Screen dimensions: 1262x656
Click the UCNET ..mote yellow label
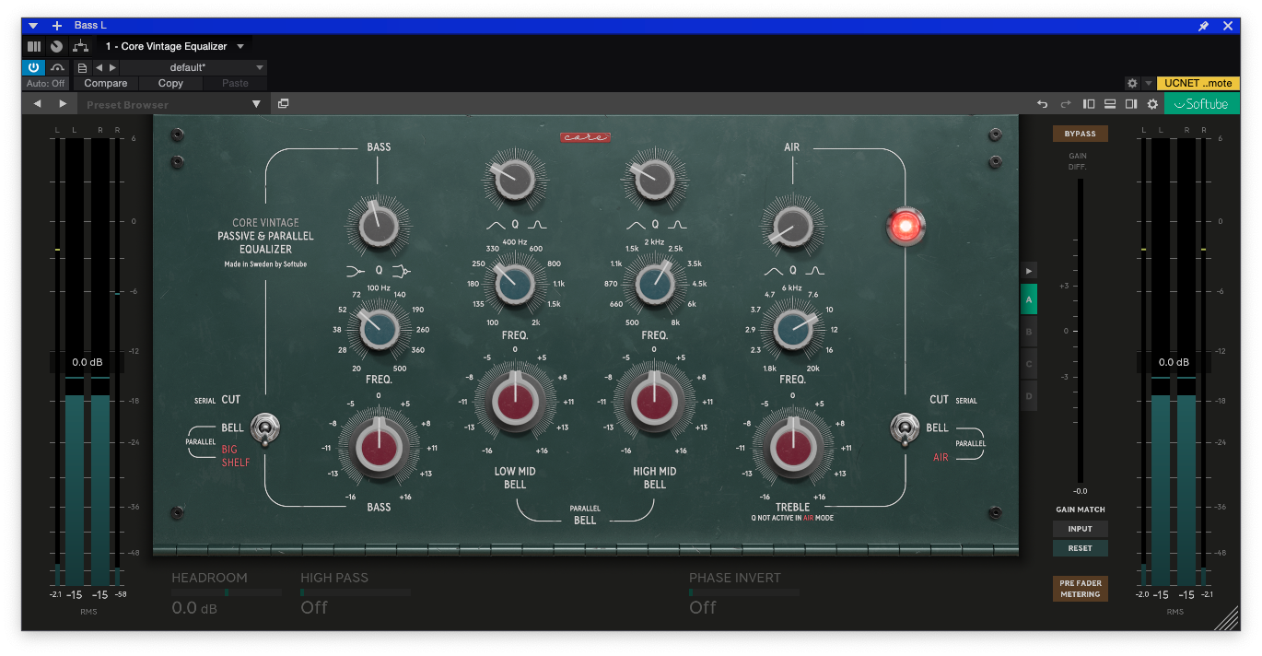(1198, 83)
